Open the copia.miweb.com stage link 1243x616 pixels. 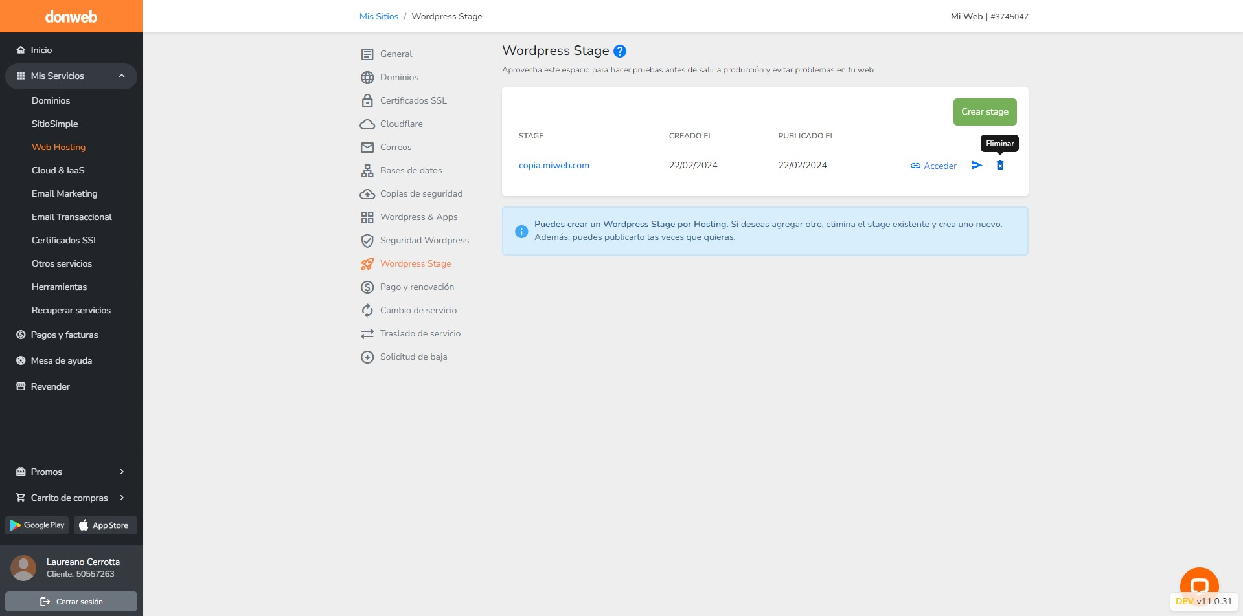pos(554,165)
